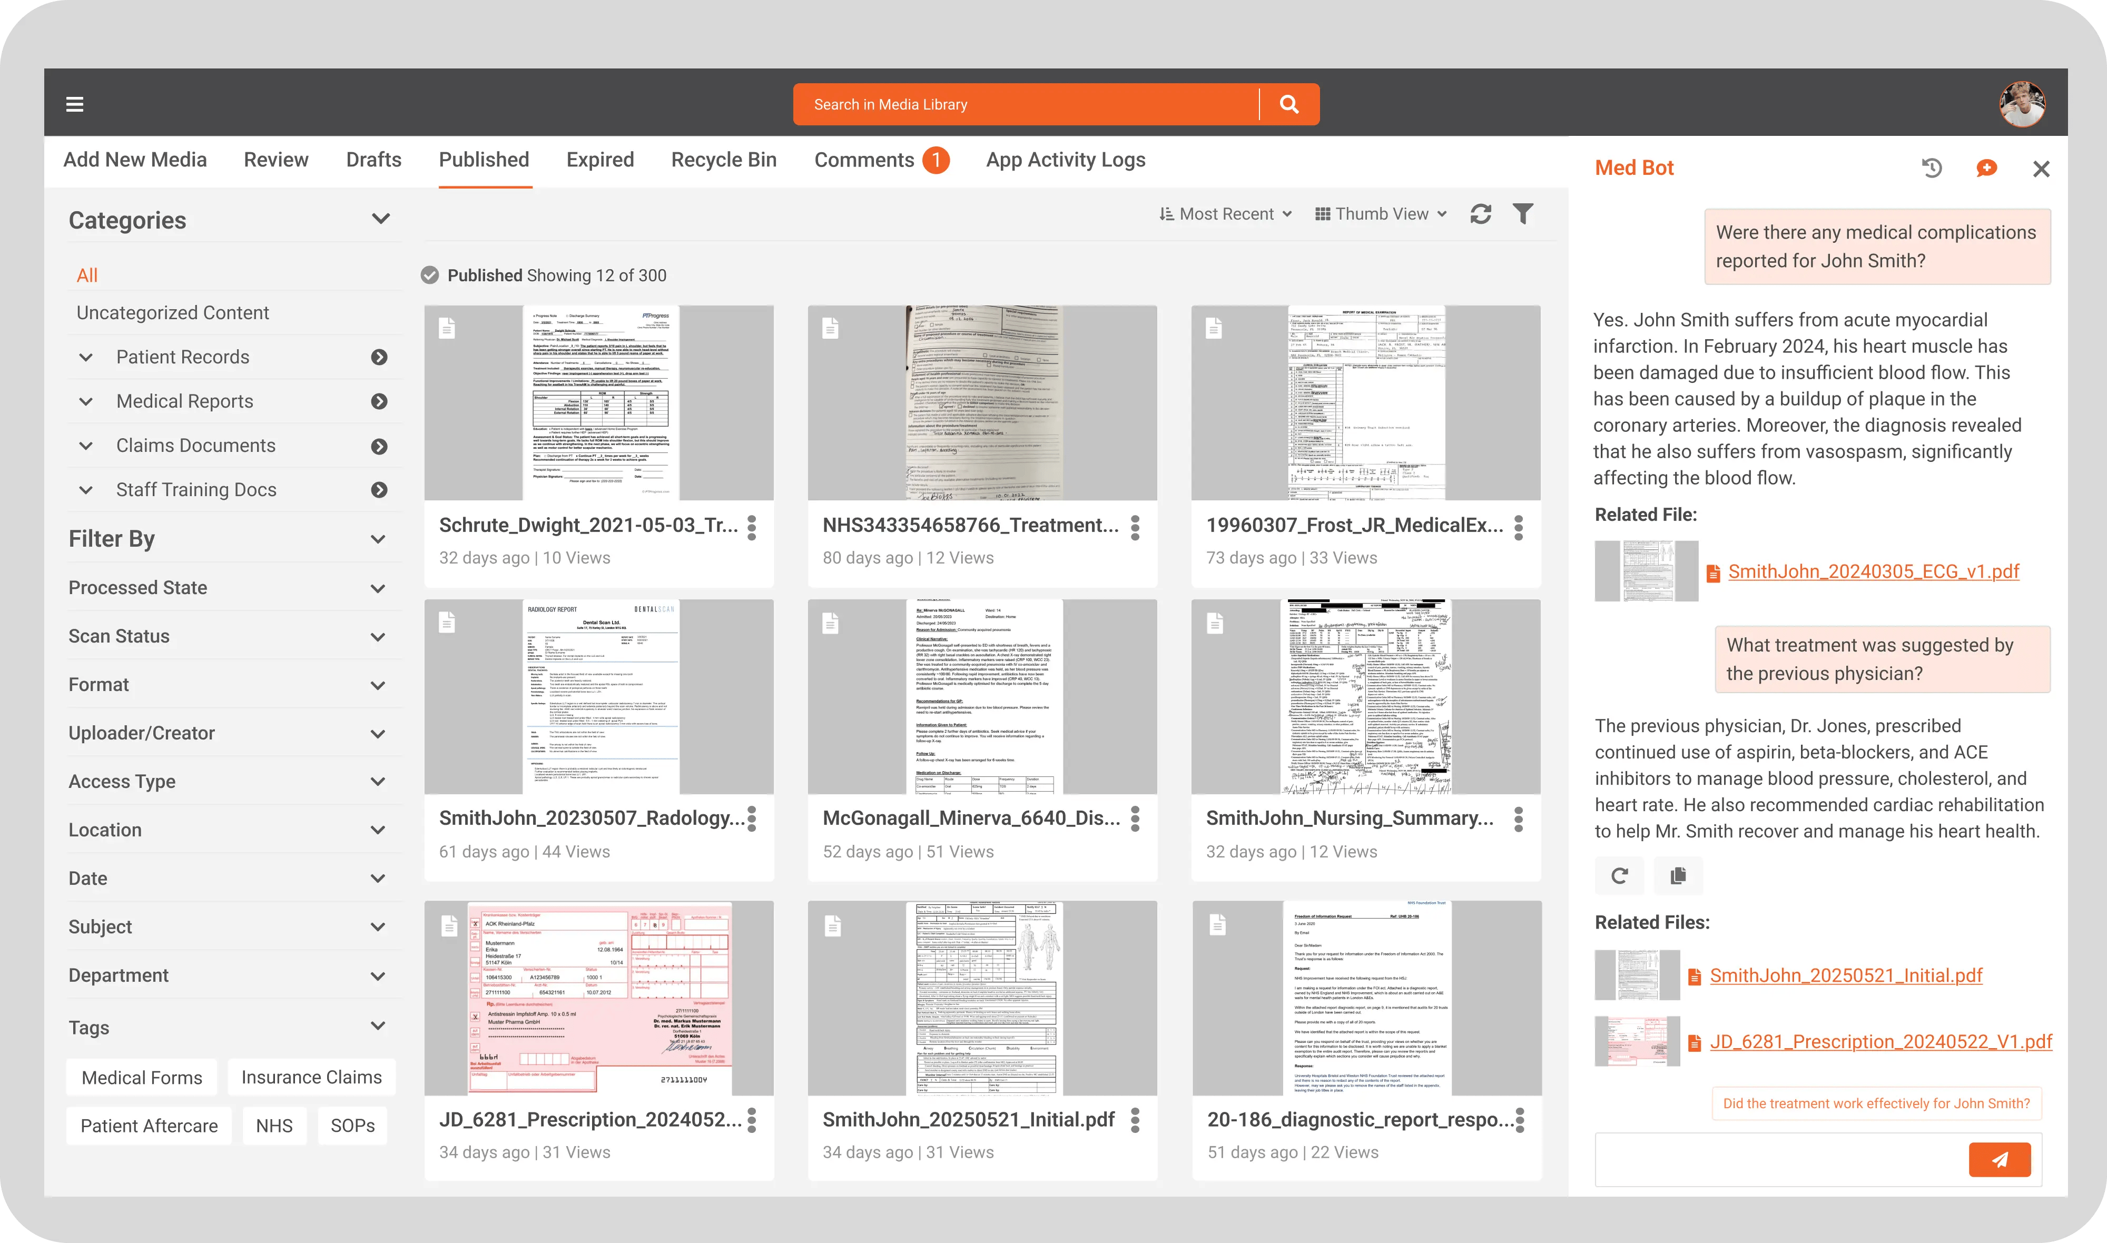Expand the Date filter
This screenshot has width=2107, height=1243.
pyautogui.click(x=379, y=879)
